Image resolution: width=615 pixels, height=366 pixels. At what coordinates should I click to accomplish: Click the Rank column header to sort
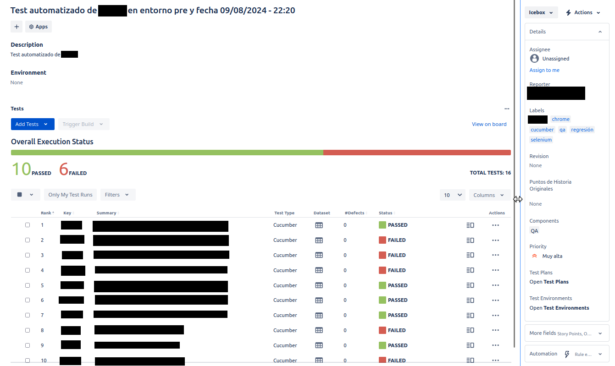[x=46, y=213]
